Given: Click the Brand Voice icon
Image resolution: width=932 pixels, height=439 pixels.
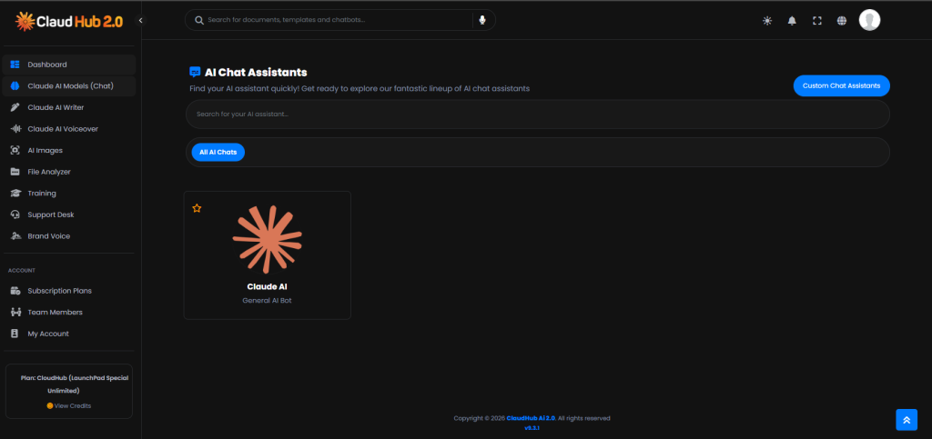Looking at the screenshot, I should pos(15,236).
